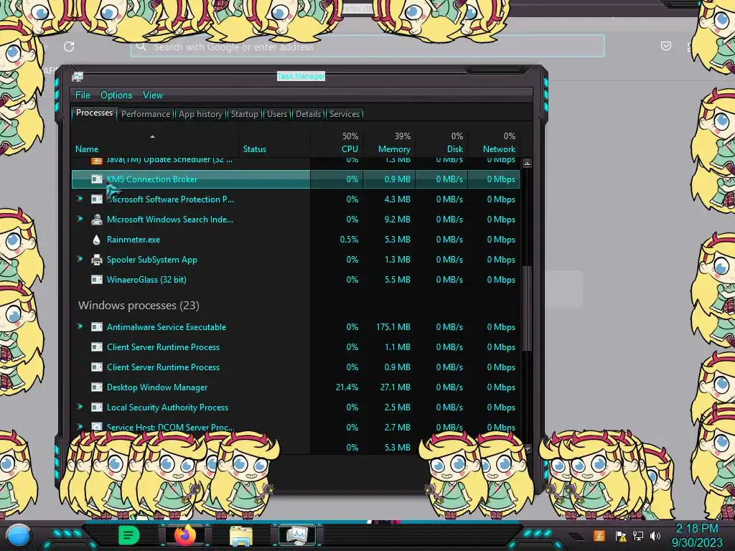The image size is (735, 551).
Task: Click the Java Update Scheduler icon
Action: click(97, 161)
